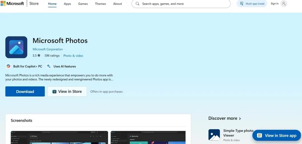Switch to the Apps tab
302x144 pixels.
point(68,4)
